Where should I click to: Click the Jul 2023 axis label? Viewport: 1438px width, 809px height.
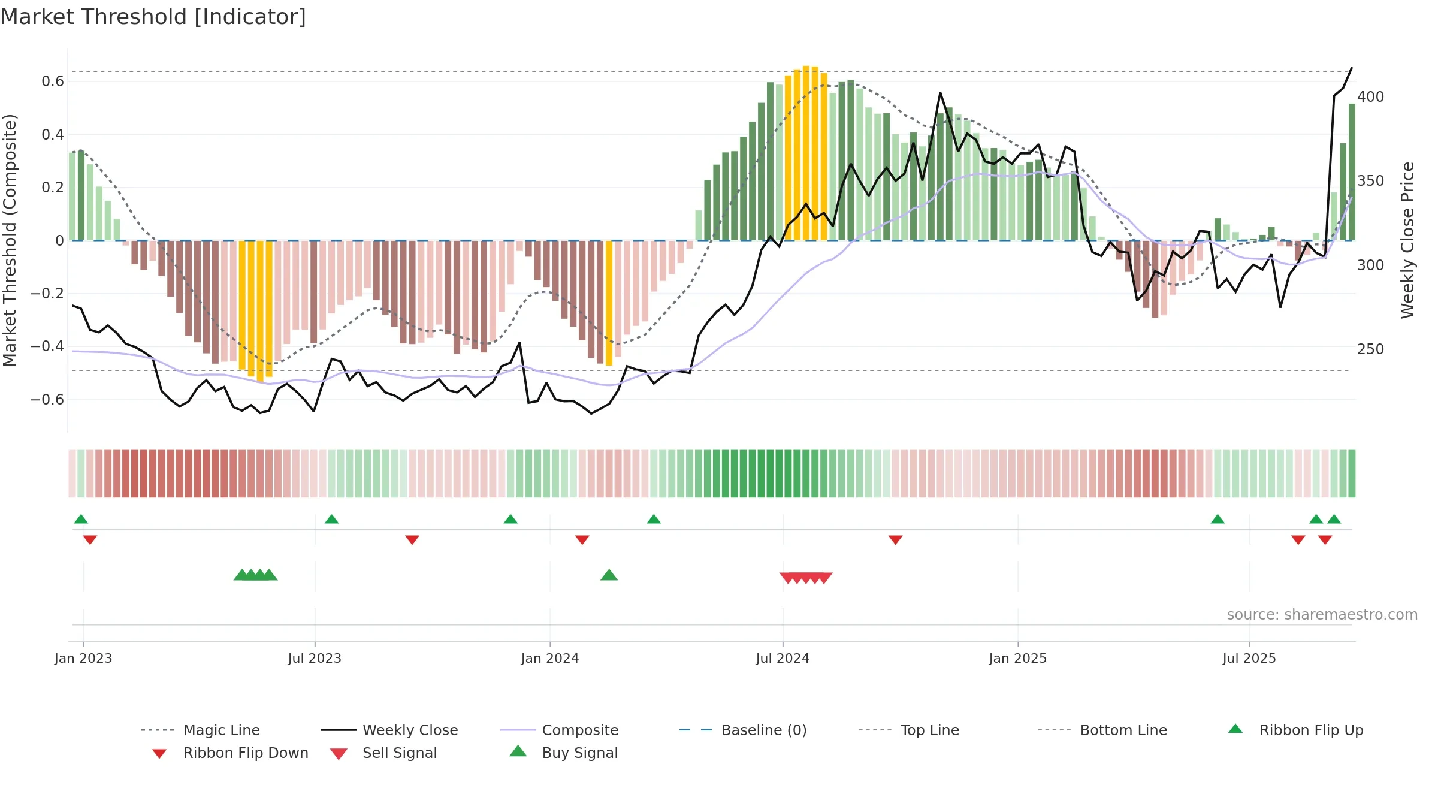pyautogui.click(x=315, y=658)
